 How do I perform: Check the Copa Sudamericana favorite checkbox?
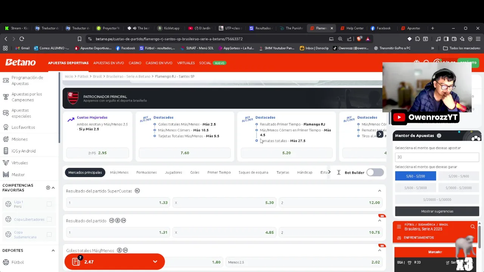click(49, 235)
